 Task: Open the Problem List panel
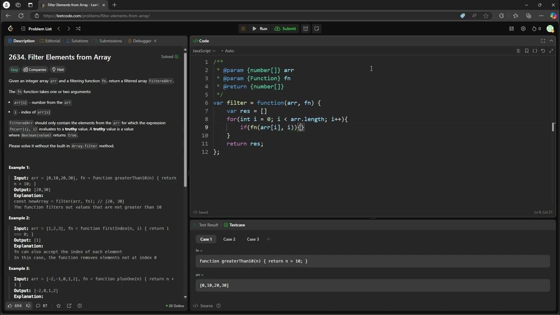(x=36, y=29)
